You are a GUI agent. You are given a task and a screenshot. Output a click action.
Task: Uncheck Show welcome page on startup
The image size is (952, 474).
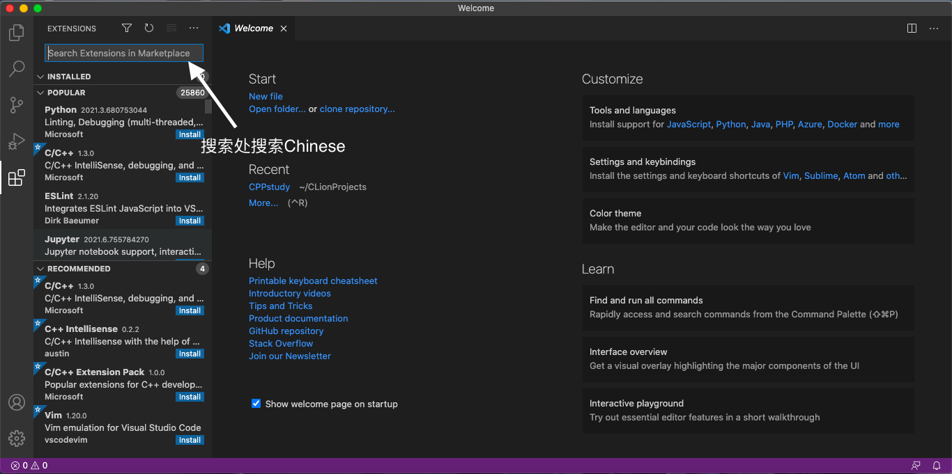coord(256,403)
